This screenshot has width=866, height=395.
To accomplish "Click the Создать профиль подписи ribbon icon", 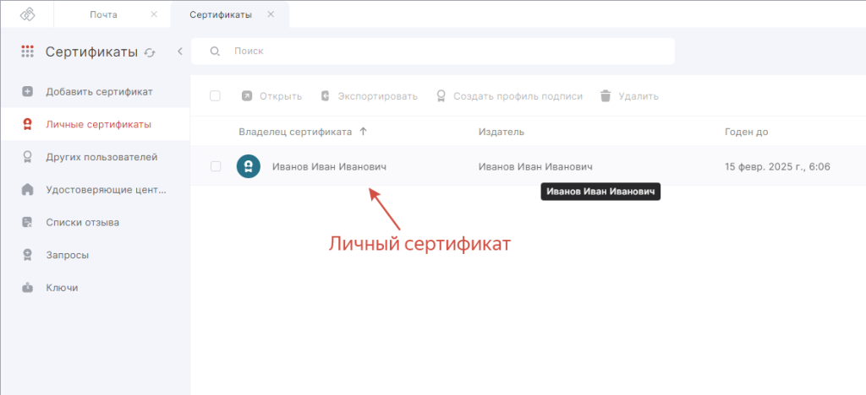I will click(x=441, y=96).
